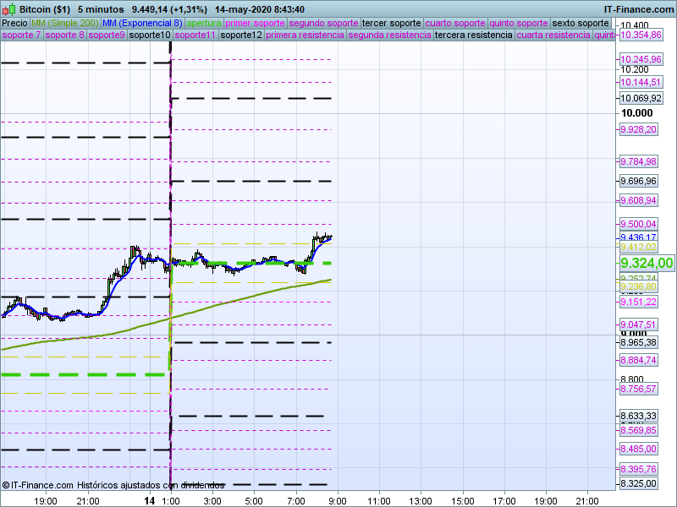Click the 5 minutos timeframe label

(102, 8)
